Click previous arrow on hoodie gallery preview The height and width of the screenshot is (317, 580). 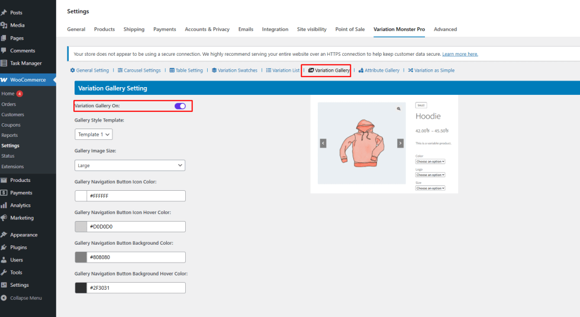coord(323,143)
